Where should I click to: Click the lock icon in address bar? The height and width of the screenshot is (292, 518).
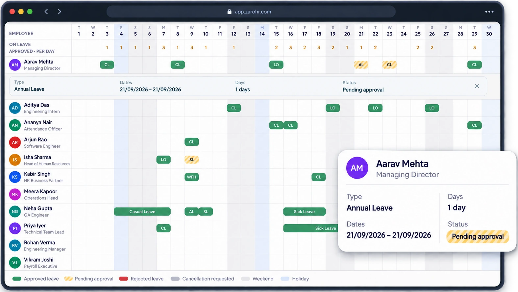coord(229,12)
